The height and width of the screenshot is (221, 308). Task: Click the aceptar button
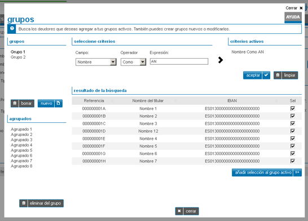257,75
